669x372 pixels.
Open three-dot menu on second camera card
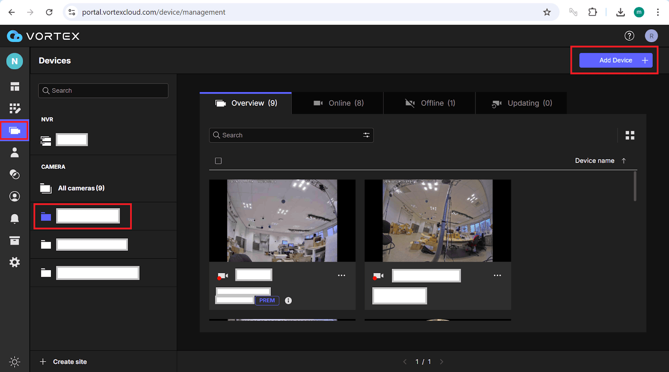(497, 275)
